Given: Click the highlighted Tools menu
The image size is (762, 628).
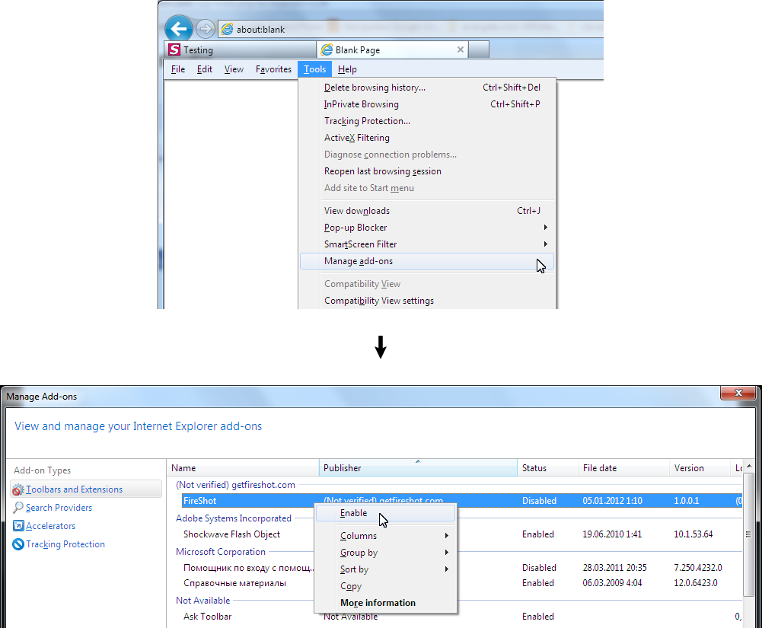Looking at the screenshot, I should click(315, 69).
